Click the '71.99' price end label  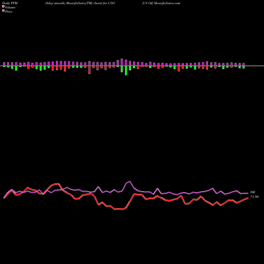(254, 197)
